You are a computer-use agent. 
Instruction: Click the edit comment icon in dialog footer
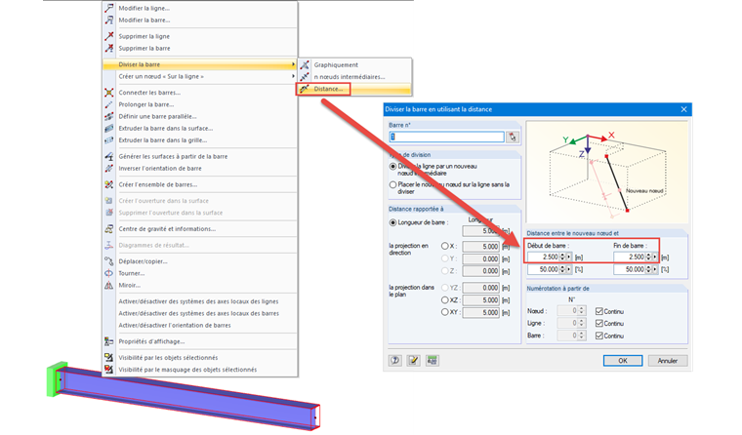tap(414, 360)
